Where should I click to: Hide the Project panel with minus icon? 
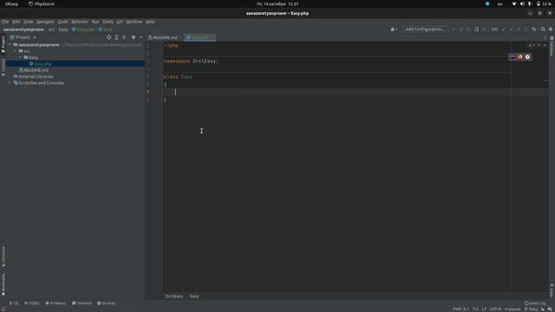140,37
